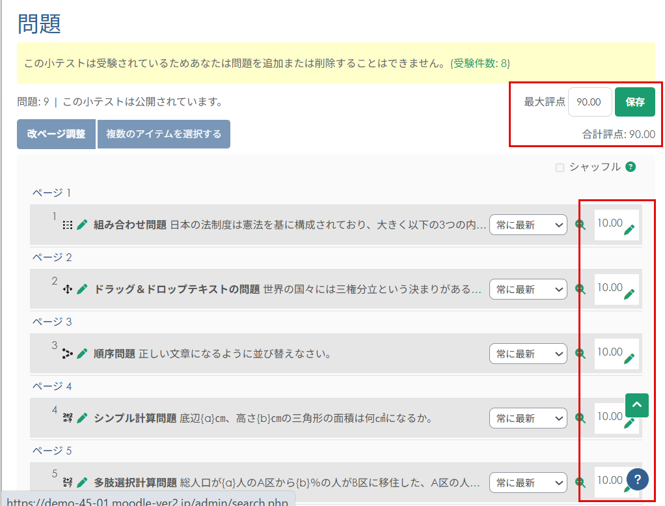
Task: Click 改ページ調整 button
Action: (56, 134)
